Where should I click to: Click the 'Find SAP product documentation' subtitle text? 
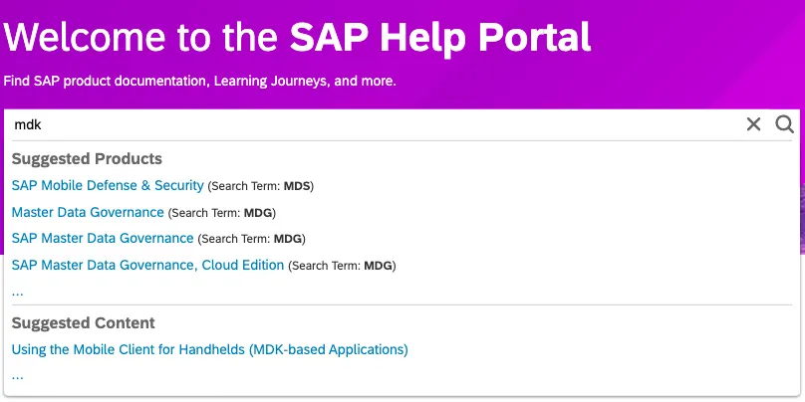click(199, 80)
